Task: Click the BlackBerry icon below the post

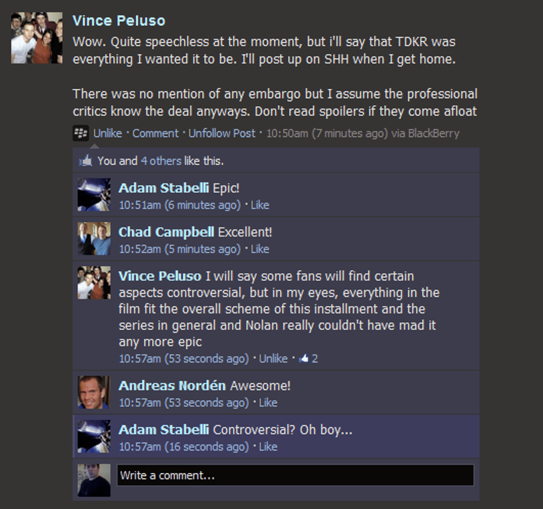Action: [80, 134]
